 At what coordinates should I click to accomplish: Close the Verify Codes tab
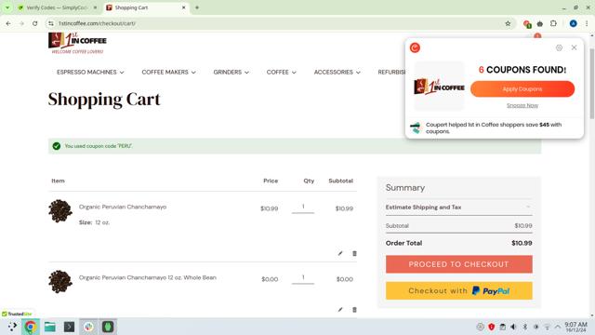point(95,7)
